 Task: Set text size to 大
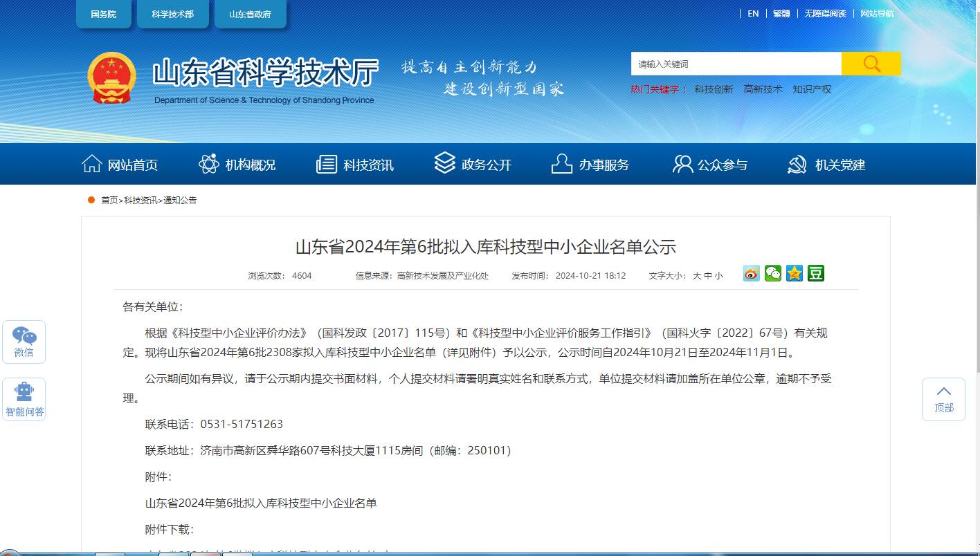point(697,276)
